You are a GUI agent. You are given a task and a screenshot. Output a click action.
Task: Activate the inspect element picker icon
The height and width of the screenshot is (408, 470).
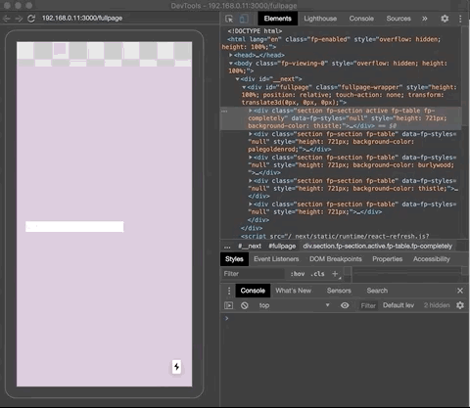click(x=229, y=19)
